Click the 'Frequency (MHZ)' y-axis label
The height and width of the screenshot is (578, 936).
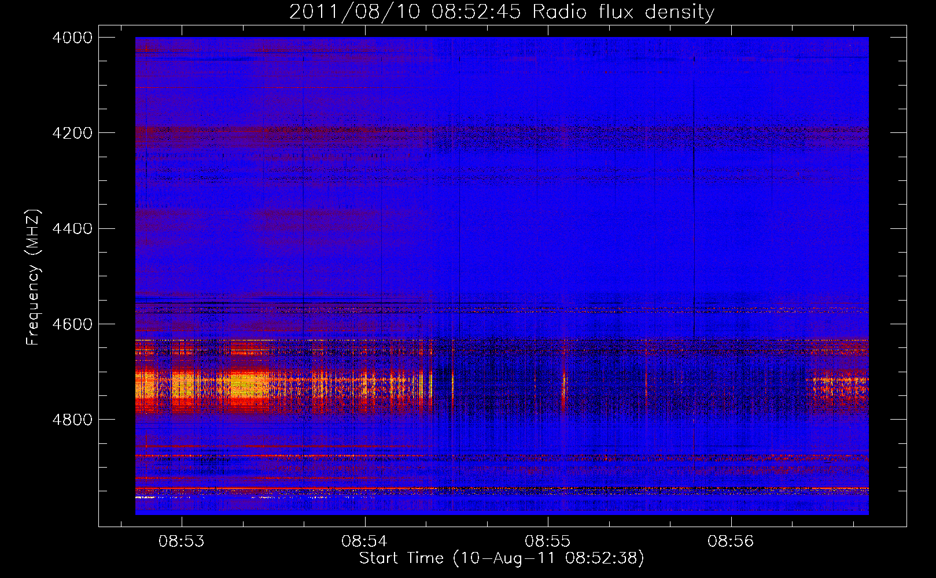34,277
